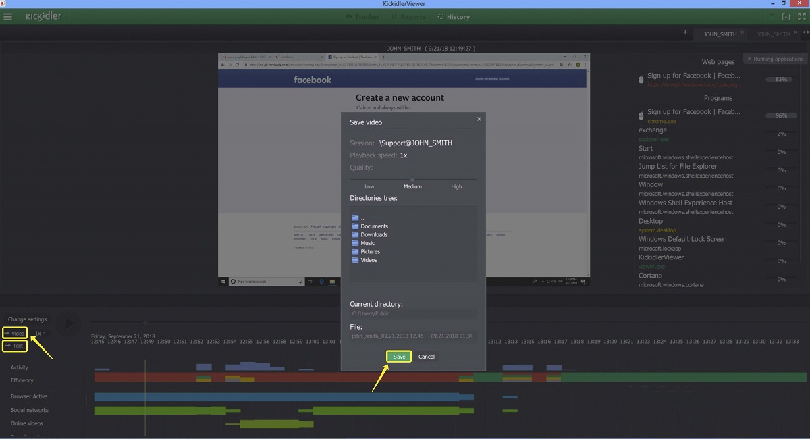Click the Change settings button
810x439 pixels.
tap(27, 319)
